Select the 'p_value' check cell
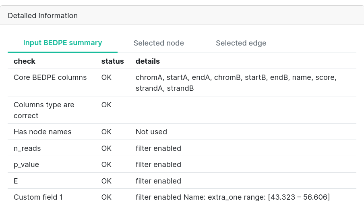The image size is (364, 217). pyautogui.click(x=26, y=165)
